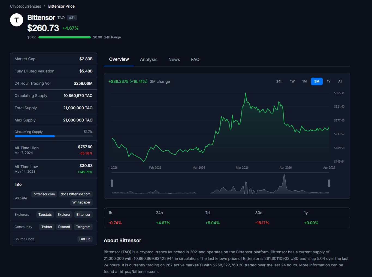Image resolution: width=372 pixels, height=277 pixels.
Task: Open the GitHub source code link
Action: pyautogui.click(x=85, y=239)
